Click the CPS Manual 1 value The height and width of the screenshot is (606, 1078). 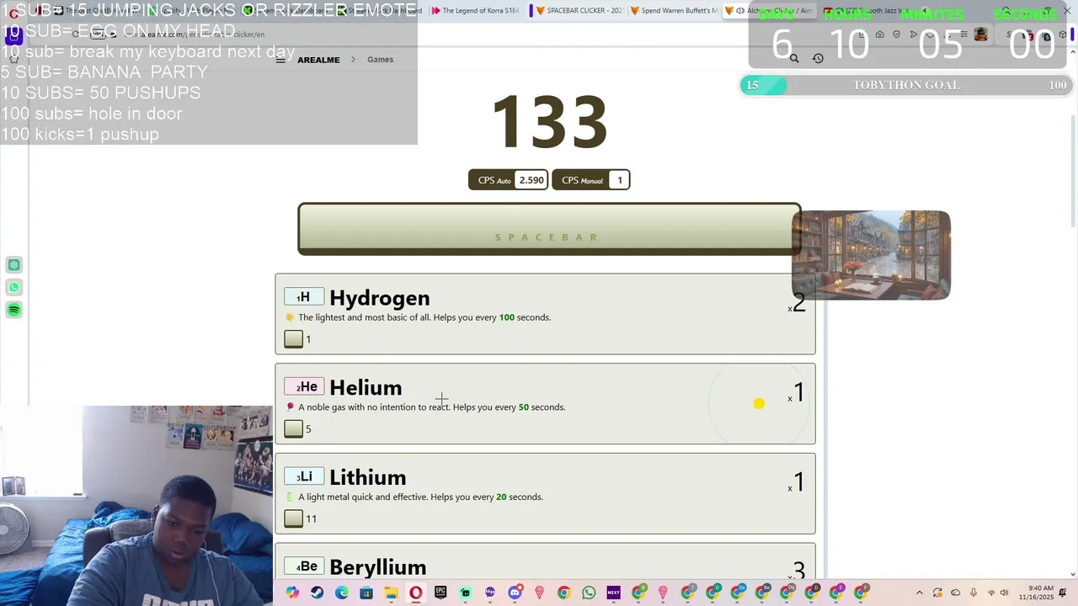click(620, 180)
